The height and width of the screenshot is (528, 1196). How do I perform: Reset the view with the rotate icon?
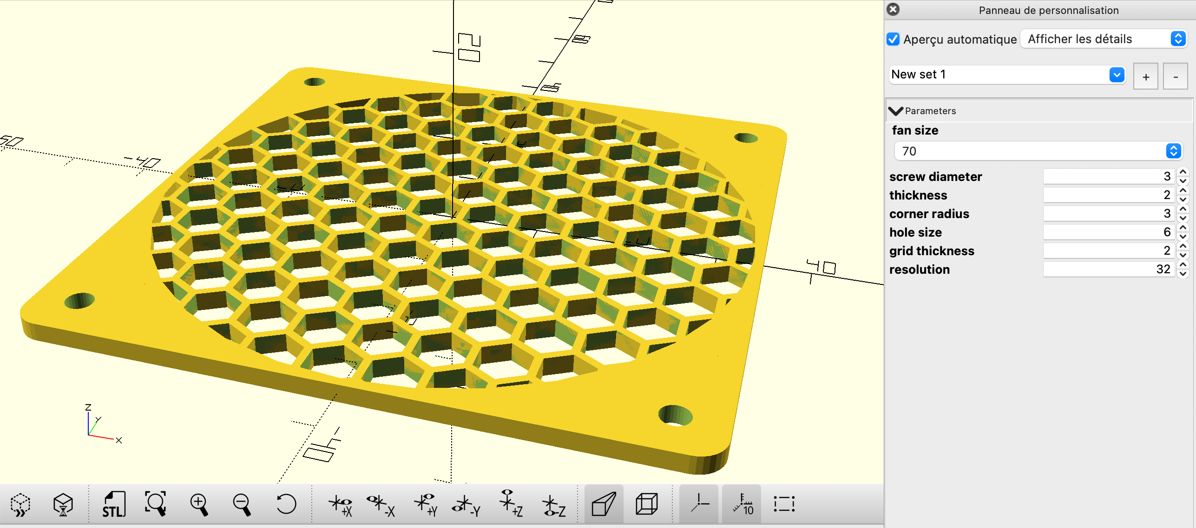coord(285,504)
